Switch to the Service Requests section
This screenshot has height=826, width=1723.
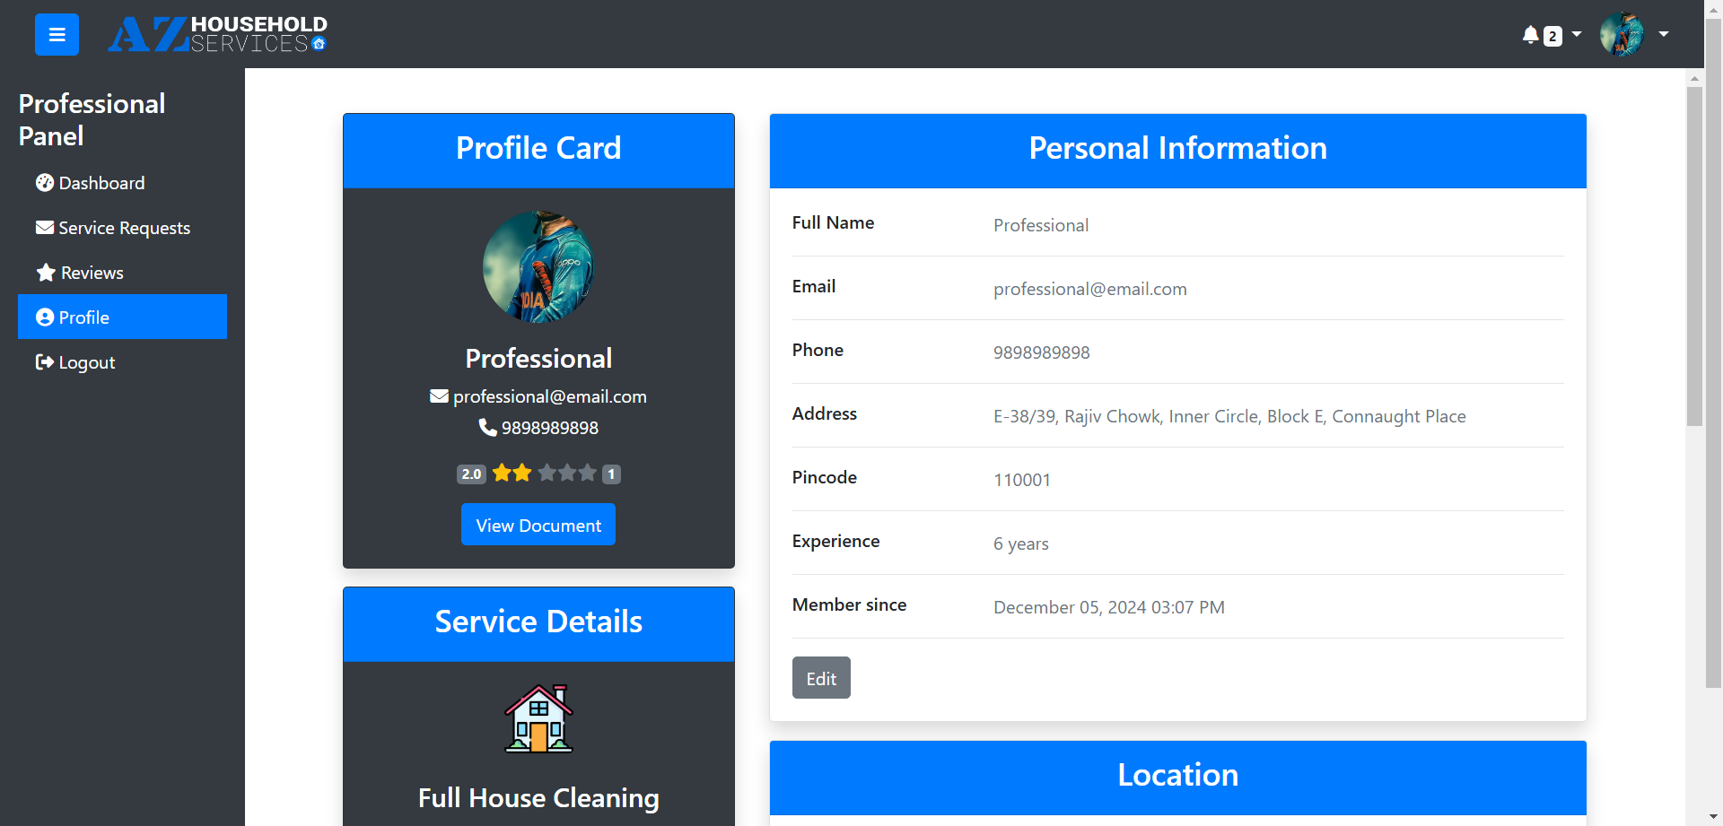(x=123, y=227)
